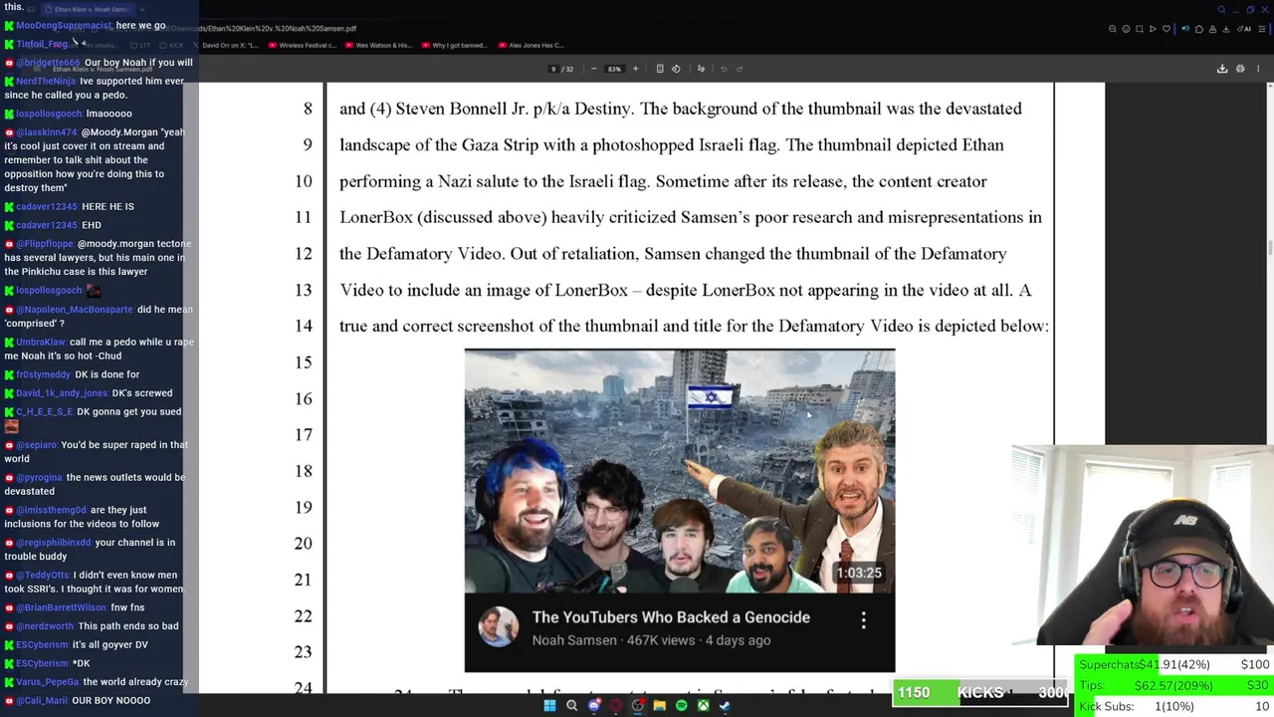
Task: Open Xbox app from the taskbar
Action: 704,706
